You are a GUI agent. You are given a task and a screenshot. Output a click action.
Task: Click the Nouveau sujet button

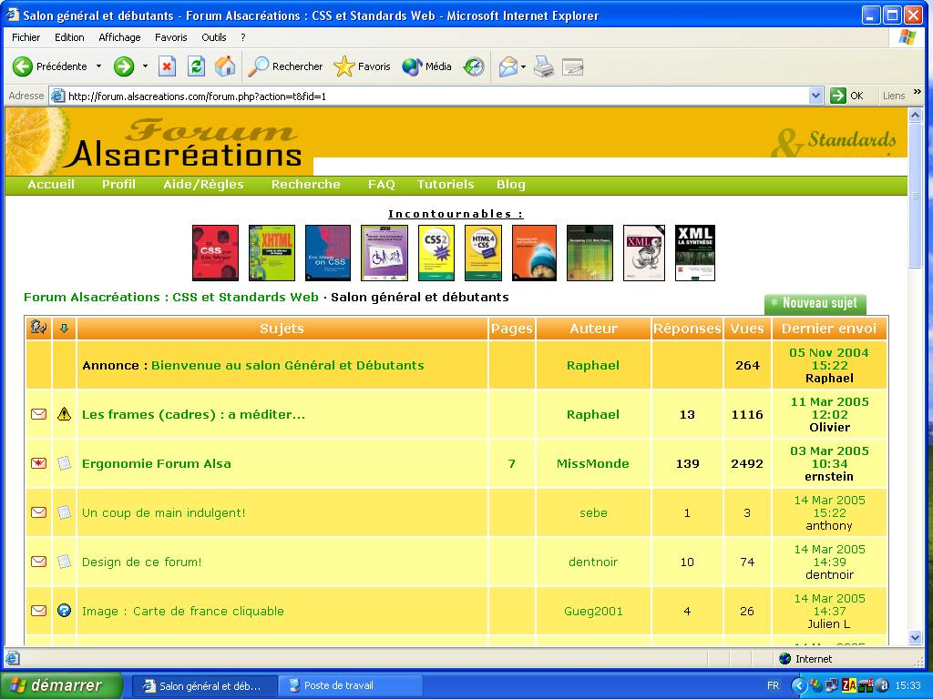click(x=815, y=303)
